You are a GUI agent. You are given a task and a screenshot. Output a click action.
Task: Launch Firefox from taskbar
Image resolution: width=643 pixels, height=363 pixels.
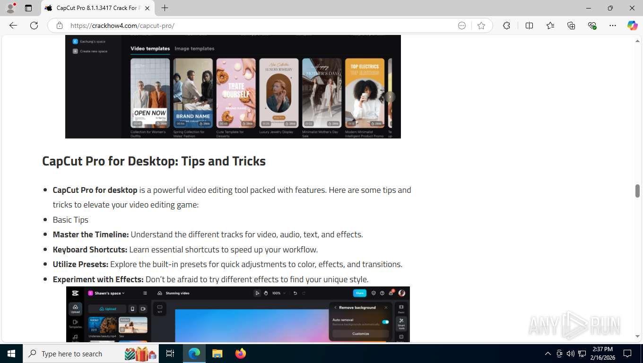[241, 354]
